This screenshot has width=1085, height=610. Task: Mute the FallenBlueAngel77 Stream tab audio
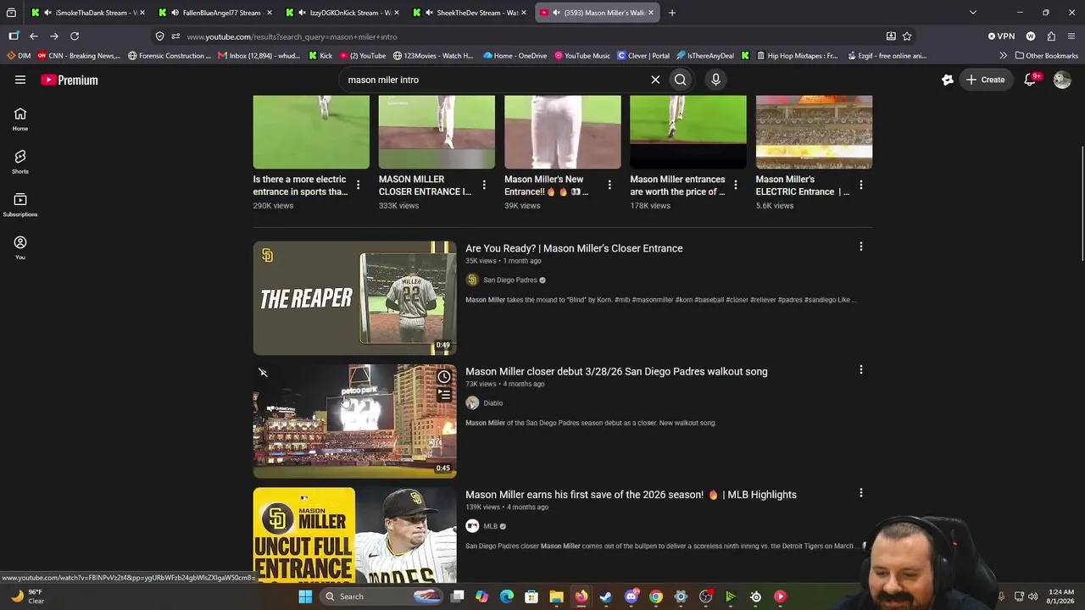pyautogui.click(x=175, y=13)
